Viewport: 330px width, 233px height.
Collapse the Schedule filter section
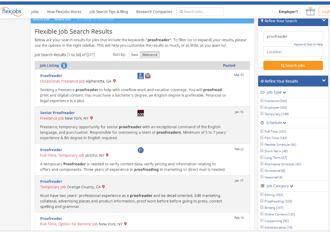(x=285, y=123)
